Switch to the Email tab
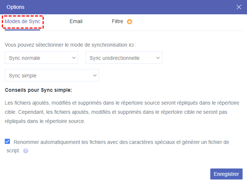The image size is (247, 185). click(76, 22)
